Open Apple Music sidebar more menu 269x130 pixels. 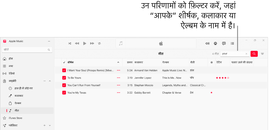coord(49,41)
